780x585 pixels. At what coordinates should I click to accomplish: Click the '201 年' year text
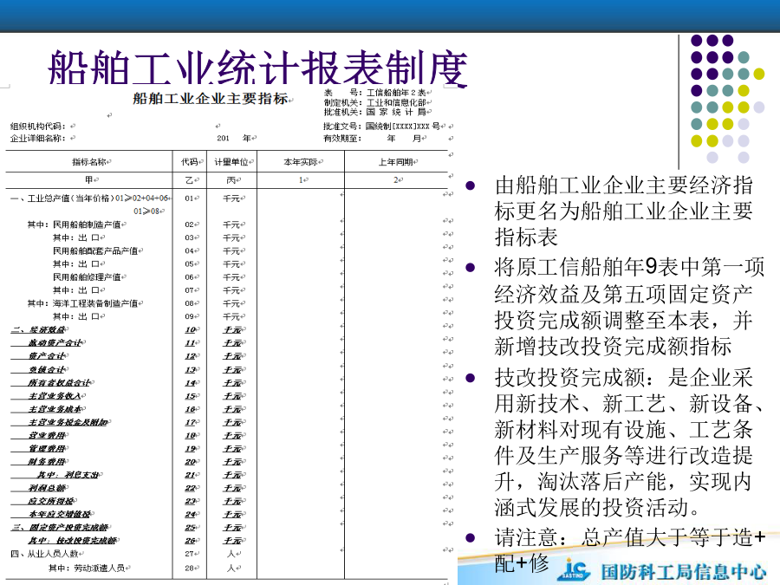click(x=234, y=139)
